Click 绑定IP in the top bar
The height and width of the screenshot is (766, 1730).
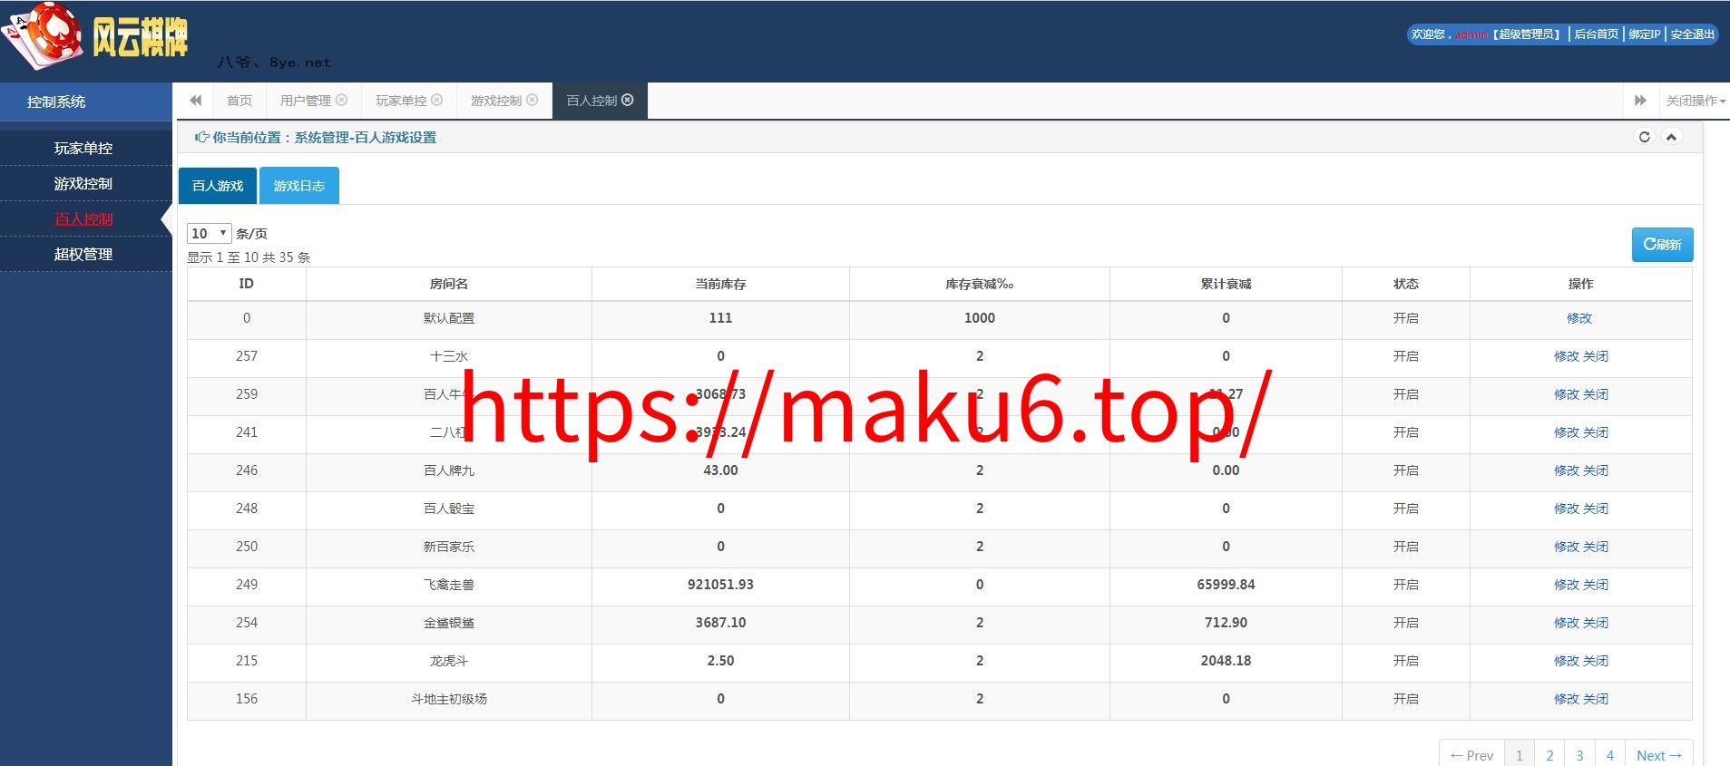coord(1644,34)
